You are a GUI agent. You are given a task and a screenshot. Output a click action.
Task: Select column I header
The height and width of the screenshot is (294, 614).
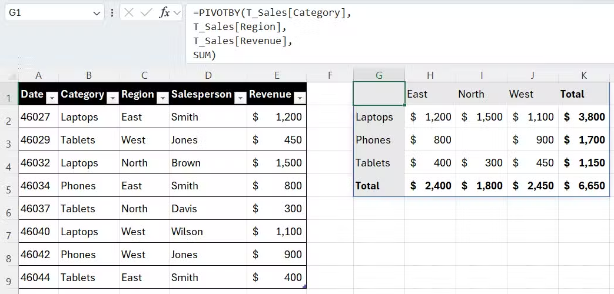(x=482, y=75)
